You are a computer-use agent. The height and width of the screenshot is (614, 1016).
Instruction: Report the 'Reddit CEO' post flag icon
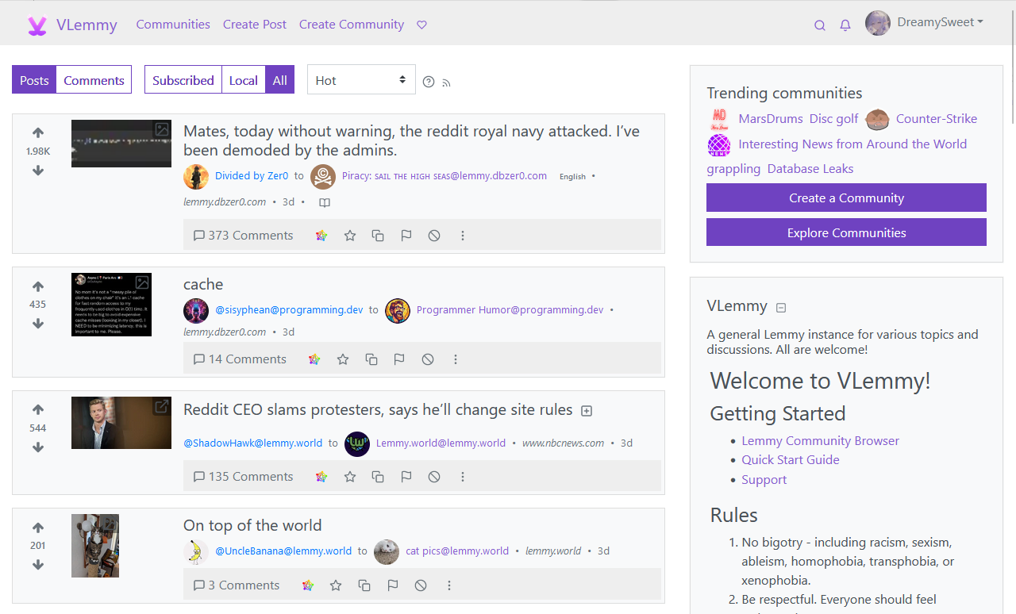coord(406,477)
